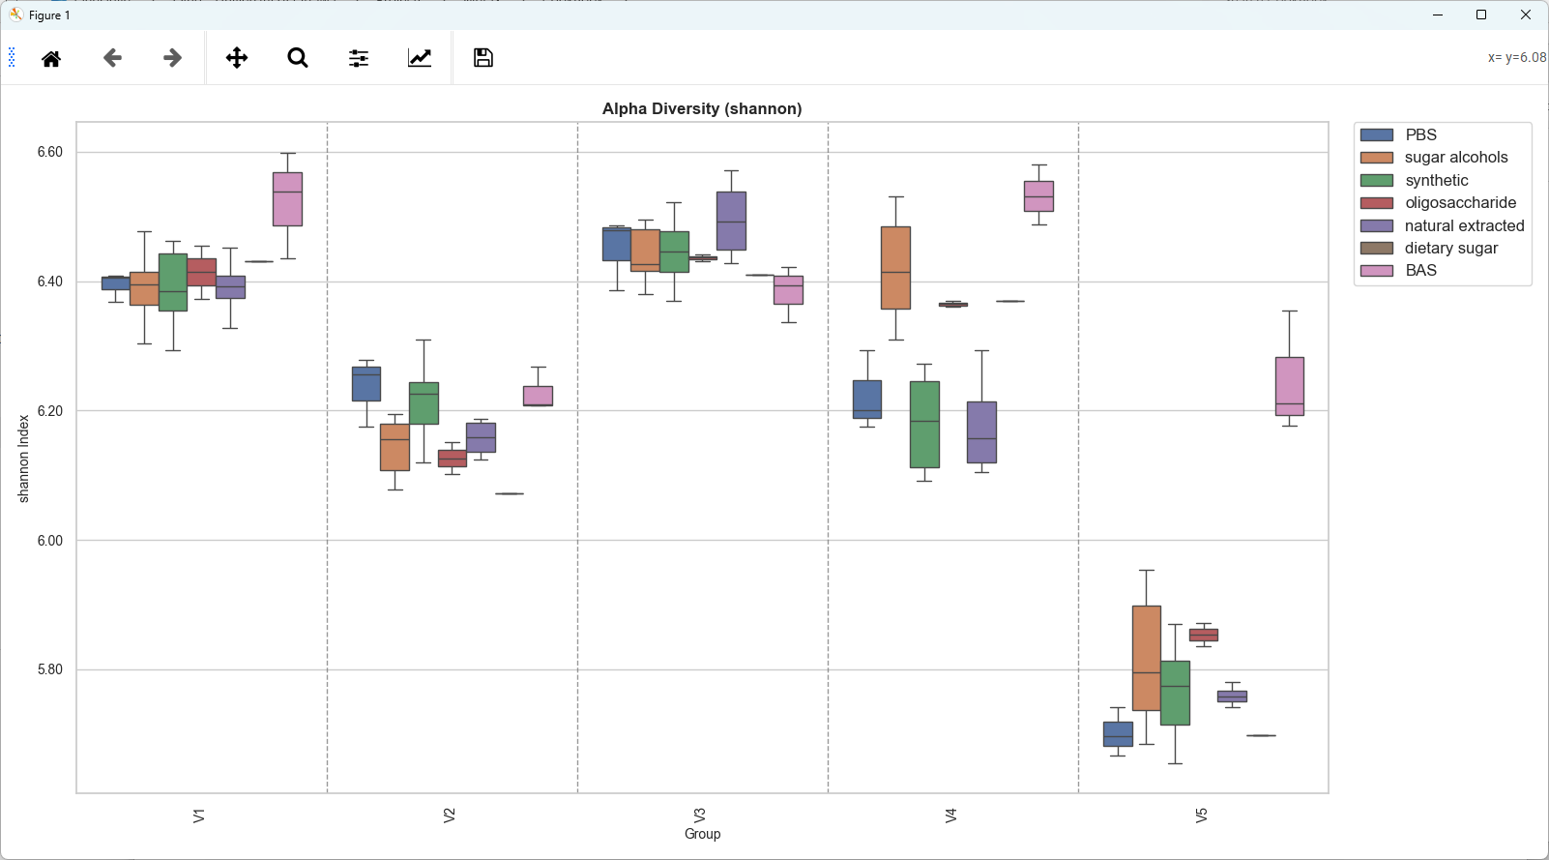The image size is (1549, 860).
Task: Click the 6.40 y-axis tick label
Action: pos(50,282)
